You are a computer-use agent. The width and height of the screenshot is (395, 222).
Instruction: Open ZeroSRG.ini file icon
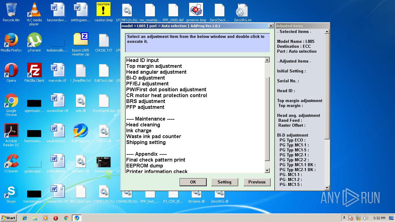[x=243, y=12]
